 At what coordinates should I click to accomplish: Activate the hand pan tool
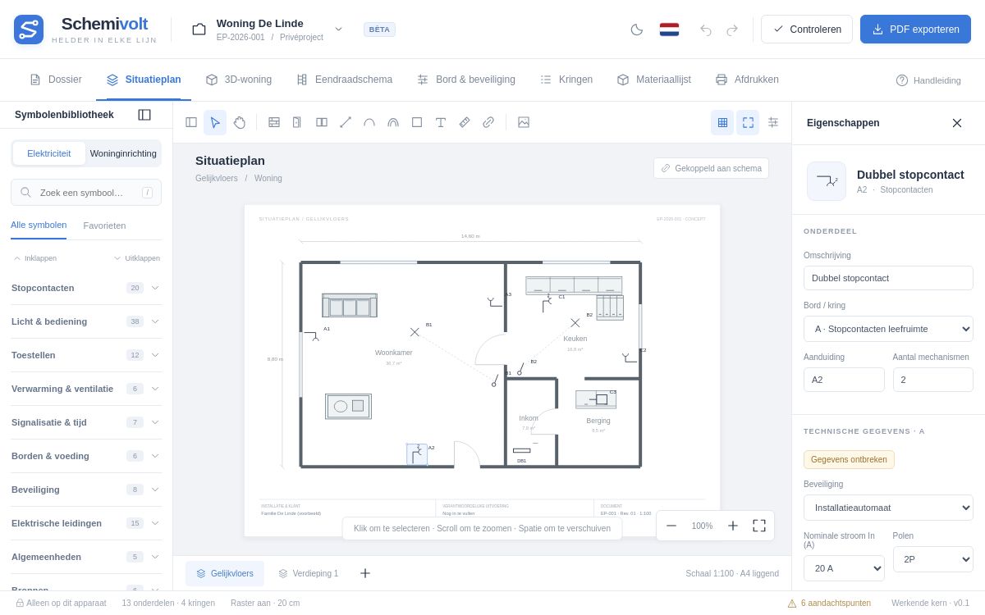pos(239,122)
